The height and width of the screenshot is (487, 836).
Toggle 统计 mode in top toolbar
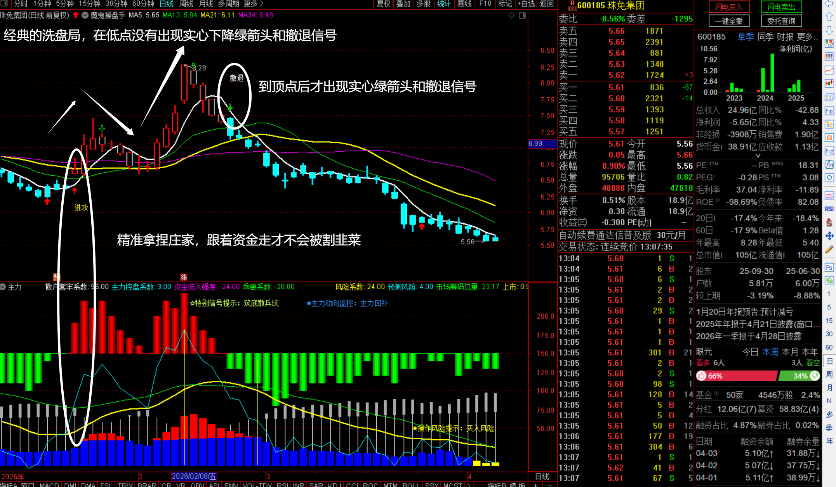pyautogui.click(x=443, y=4)
